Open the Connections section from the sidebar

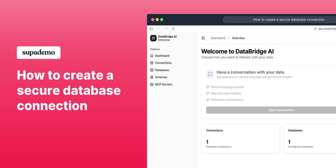(164, 63)
